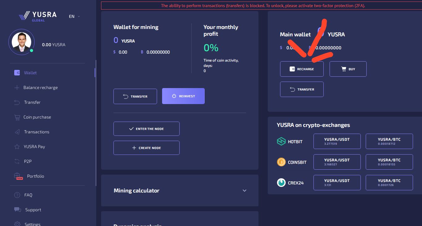Open Crex24 YUSRA/BTC pair
Image resolution: width=422 pixels, height=226 pixels.
[389, 183]
